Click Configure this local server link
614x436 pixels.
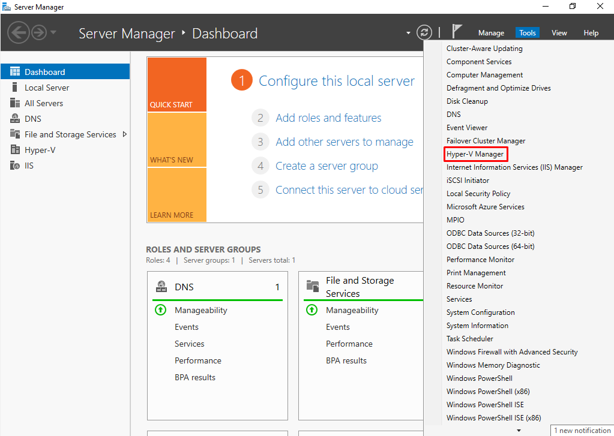point(336,80)
